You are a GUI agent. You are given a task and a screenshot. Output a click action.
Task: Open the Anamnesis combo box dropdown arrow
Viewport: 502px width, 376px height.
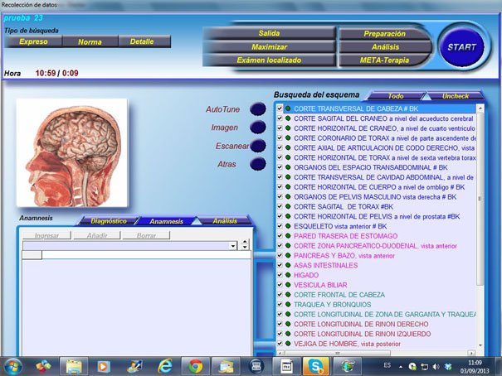(x=234, y=246)
